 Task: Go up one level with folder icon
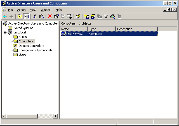pyautogui.click(x=20, y=17)
